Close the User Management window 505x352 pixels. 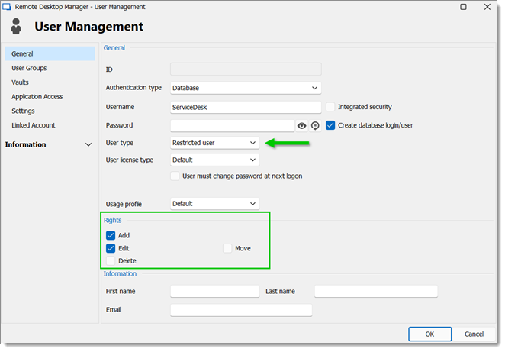coord(487,7)
